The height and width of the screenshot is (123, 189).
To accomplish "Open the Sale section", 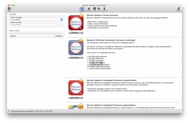I will pos(94,9).
